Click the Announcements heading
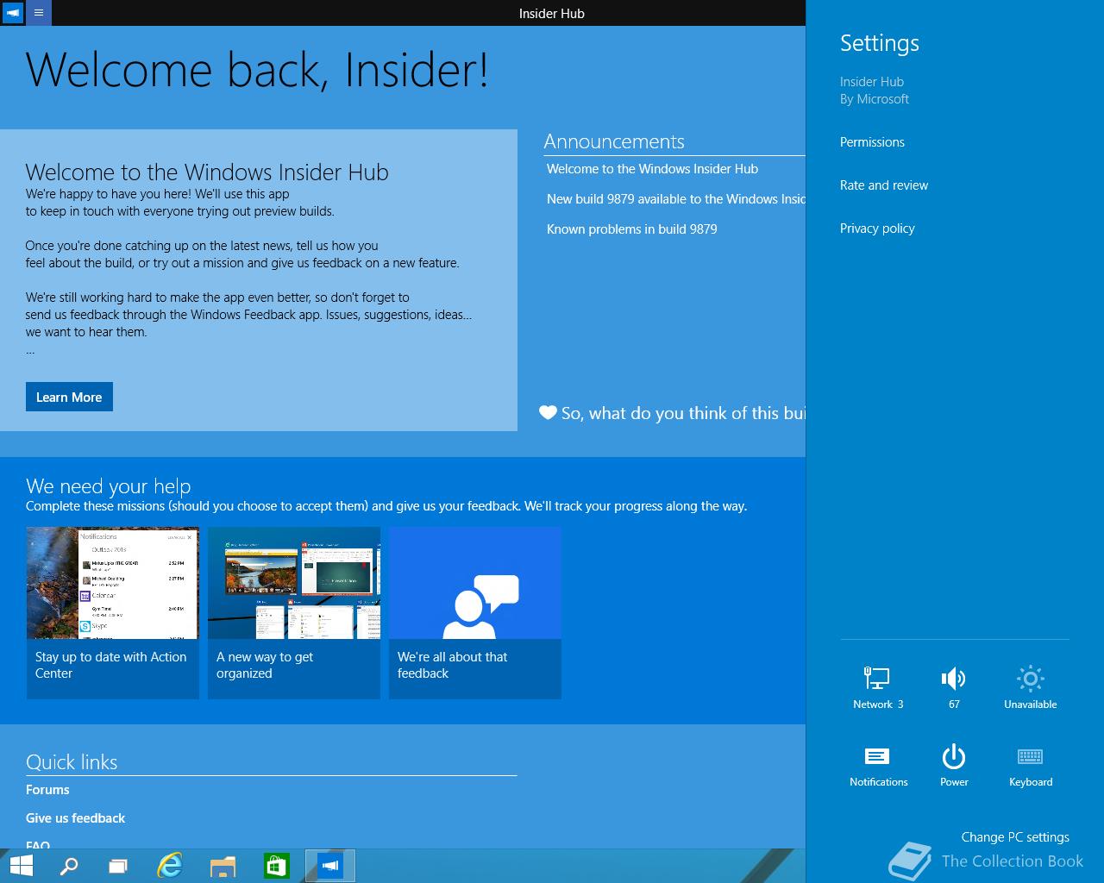1104x883 pixels. click(614, 141)
